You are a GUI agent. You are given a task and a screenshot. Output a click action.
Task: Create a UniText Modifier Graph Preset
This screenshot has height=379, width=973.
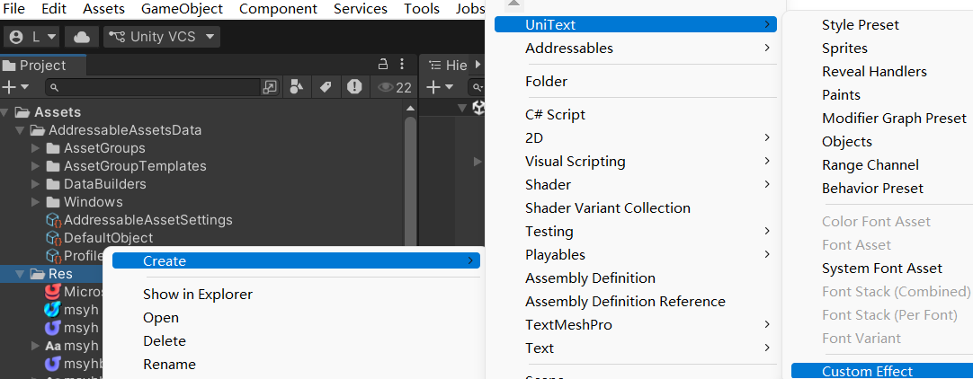tap(894, 119)
